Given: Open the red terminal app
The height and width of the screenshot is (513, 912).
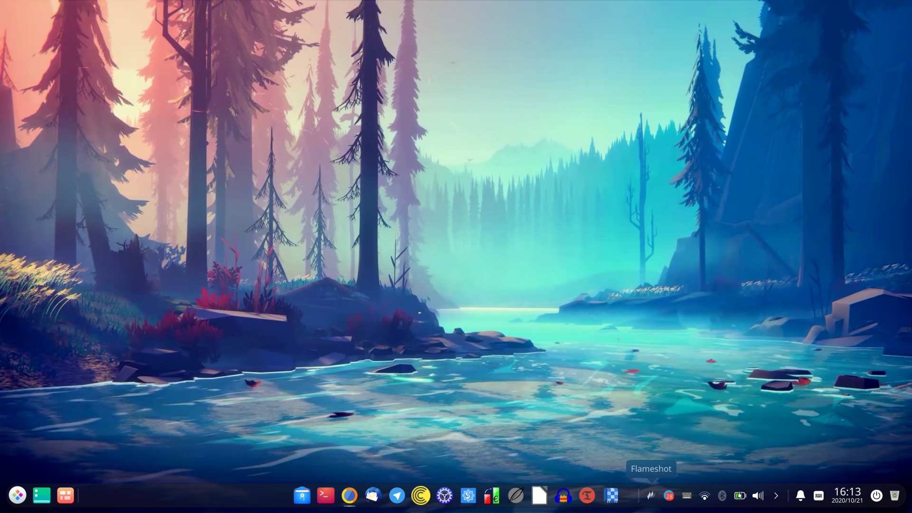Looking at the screenshot, I should [326, 495].
